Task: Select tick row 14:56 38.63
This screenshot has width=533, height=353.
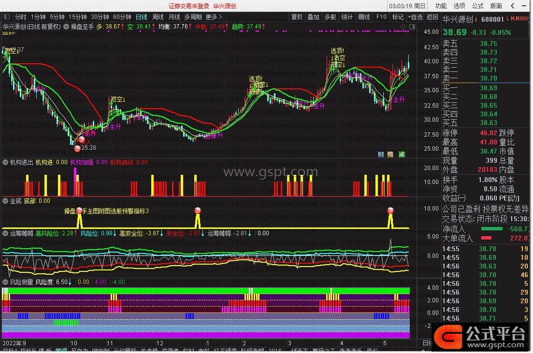Action: click(x=486, y=266)
